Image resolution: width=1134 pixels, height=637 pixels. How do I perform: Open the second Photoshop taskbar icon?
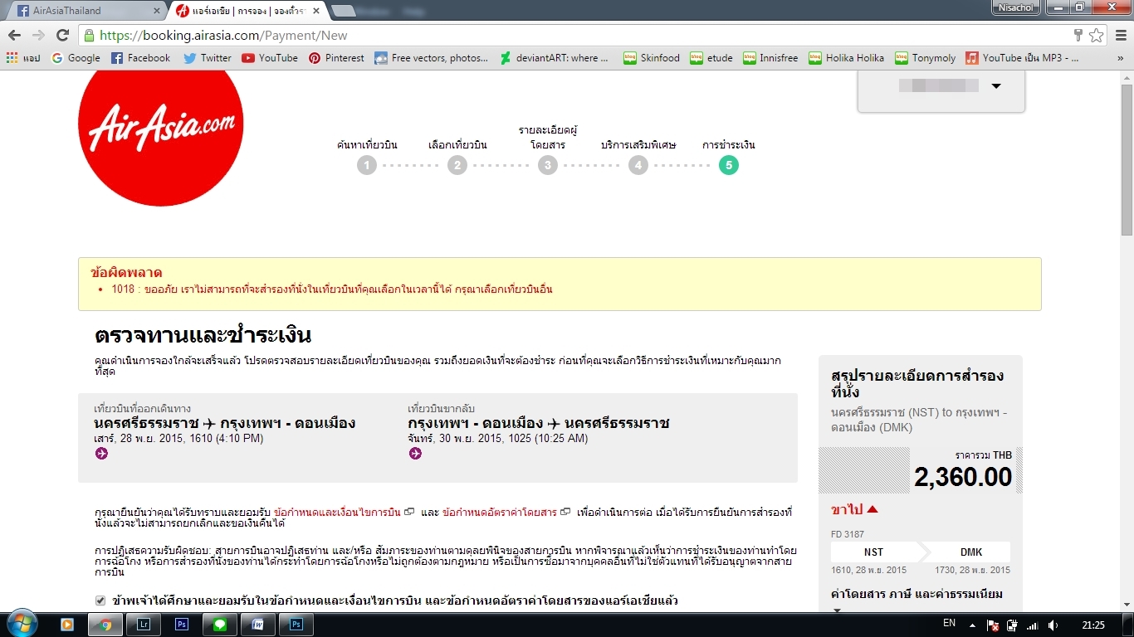pos(296,625)
